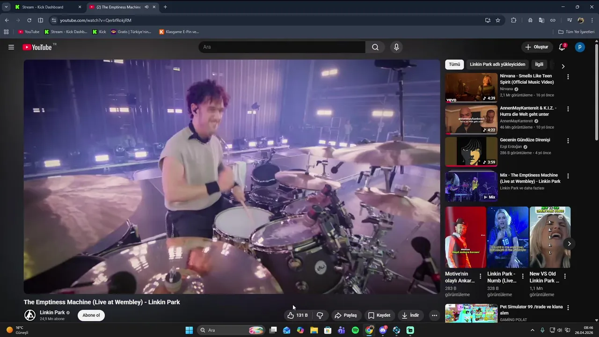The height and width of the screenshot is (337, 599).
Task: Open YouTube notifications bell
Action: pos(562,47)
